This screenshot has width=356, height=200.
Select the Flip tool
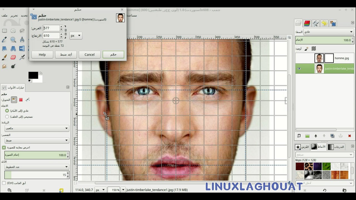(x=22, y=49)
